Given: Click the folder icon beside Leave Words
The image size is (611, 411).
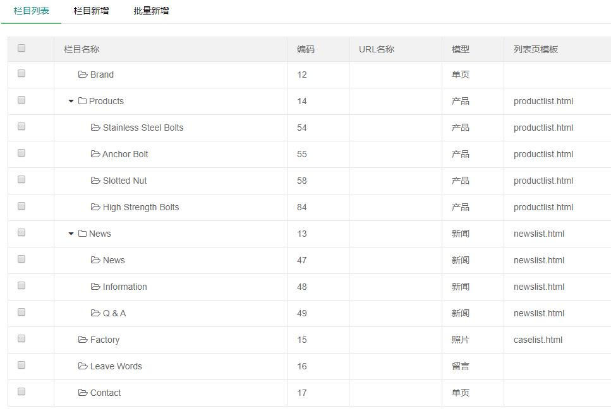Looking at the screenshot, I should click(83, 366).
